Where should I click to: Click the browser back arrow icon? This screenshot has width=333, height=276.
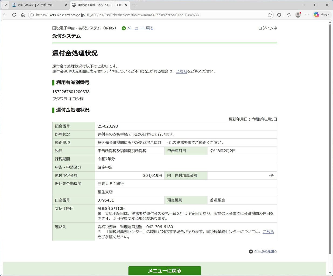(x=5, y=15)
